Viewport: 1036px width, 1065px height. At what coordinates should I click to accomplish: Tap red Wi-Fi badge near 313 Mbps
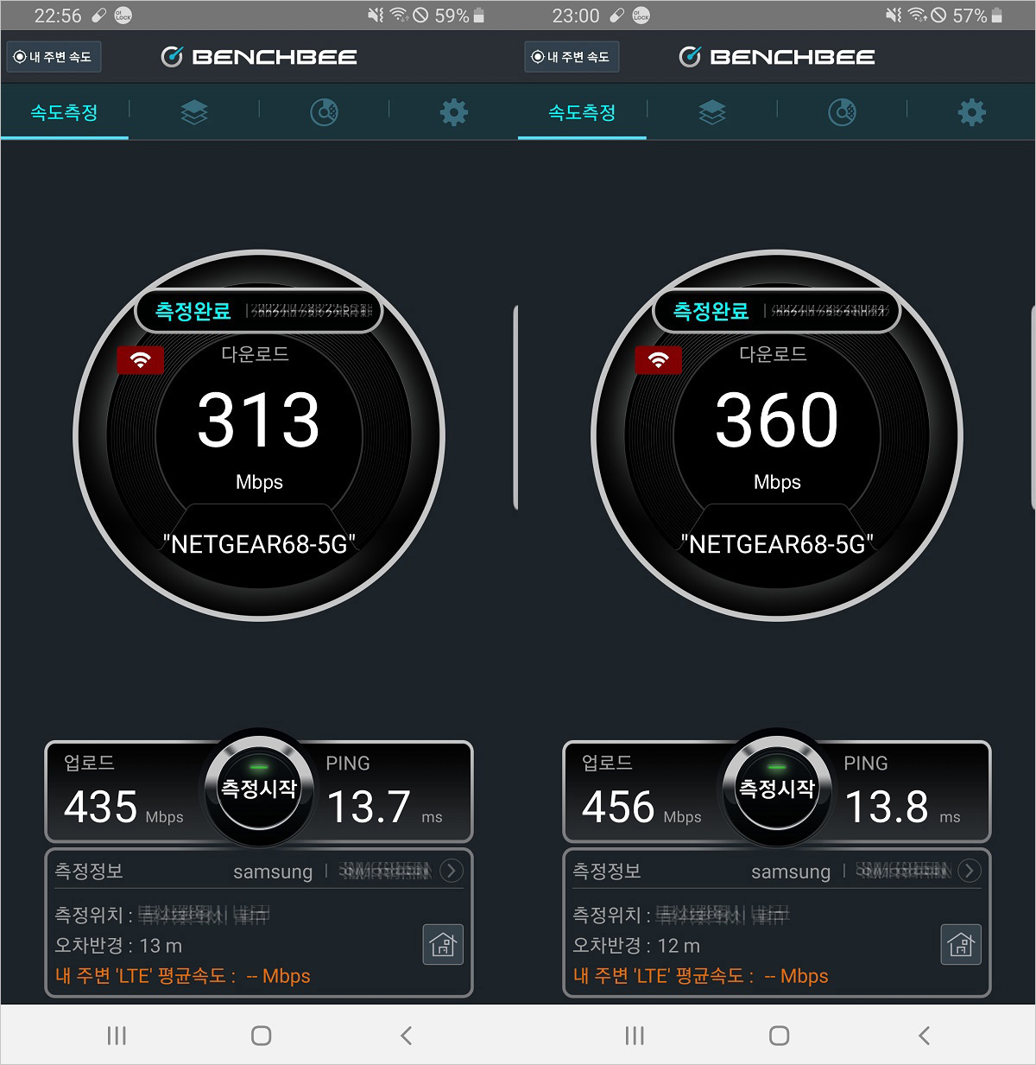(x=140, y=359)
